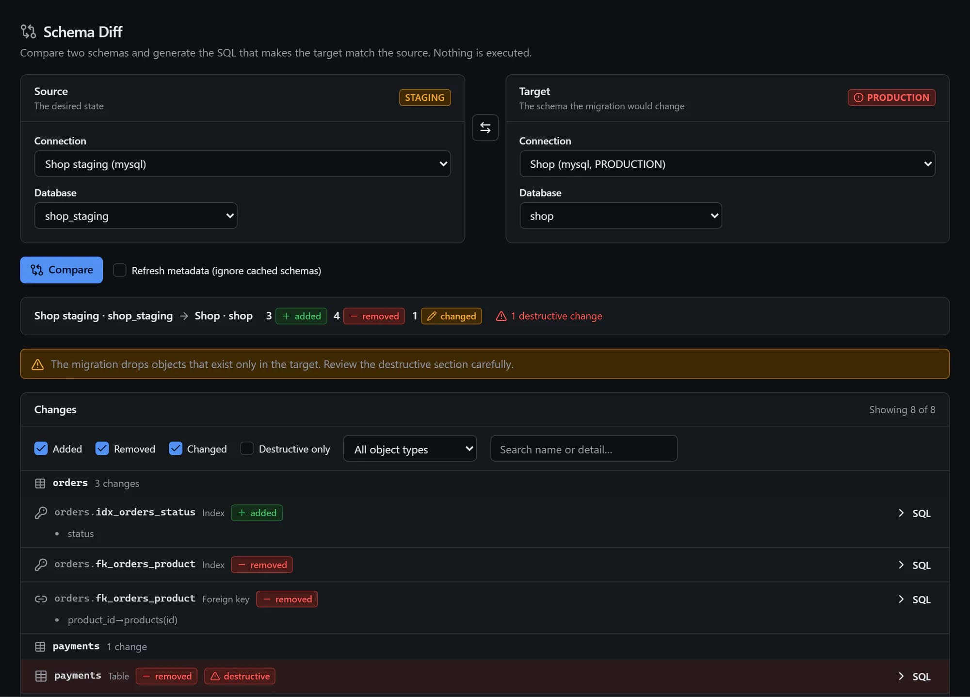Click the yellow banner warning triangle
This screenshot has width=970, height=697.
pyautogui.click(x=37, y=364)
